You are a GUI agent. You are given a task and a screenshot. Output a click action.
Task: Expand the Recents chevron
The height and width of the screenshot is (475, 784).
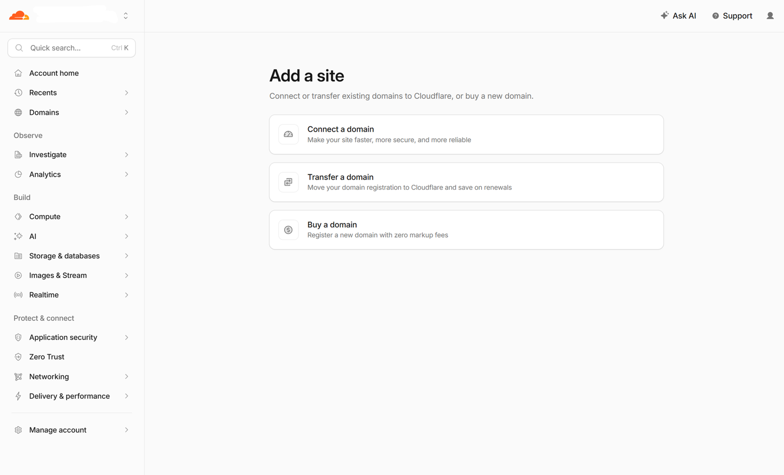pyautogui.click(x=126, y=93)
